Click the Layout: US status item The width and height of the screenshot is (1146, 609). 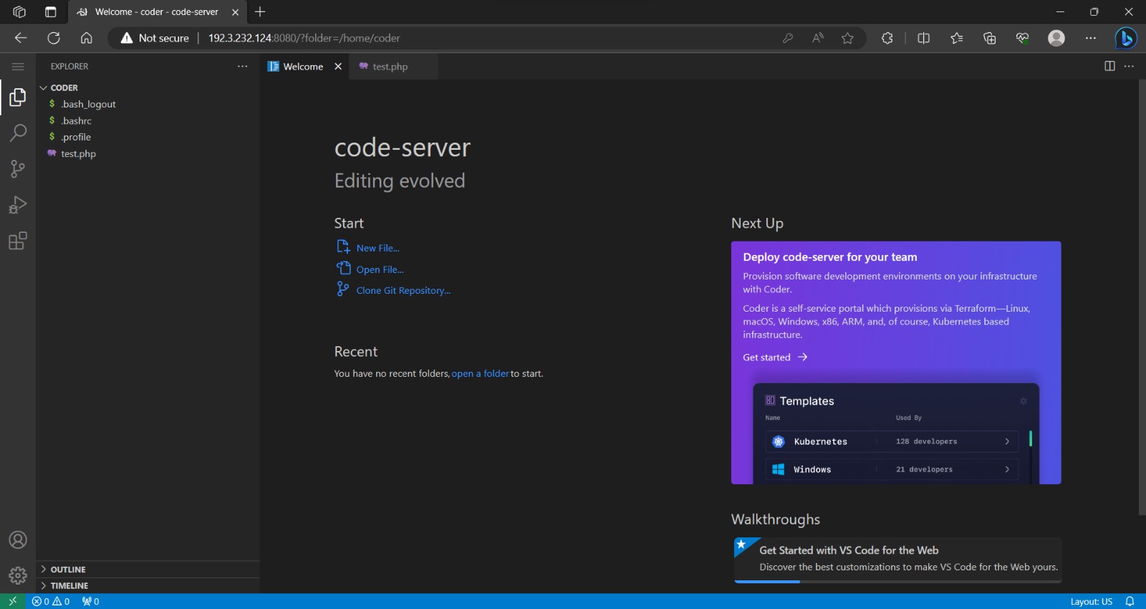click(x=1092, y=601)
